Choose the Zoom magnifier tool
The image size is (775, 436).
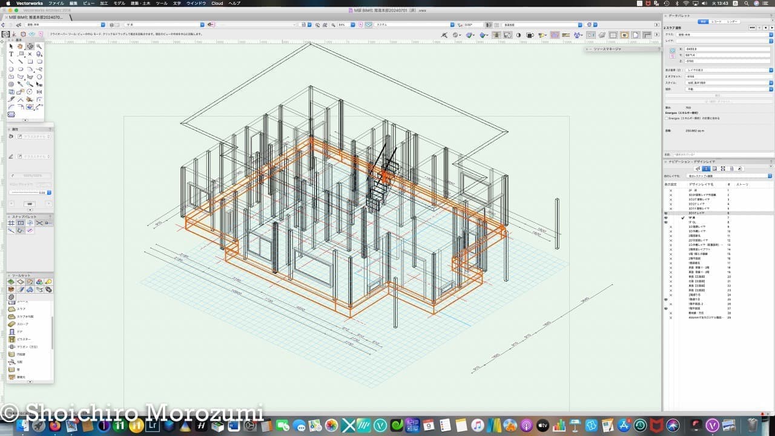click(x=39, y=47)
